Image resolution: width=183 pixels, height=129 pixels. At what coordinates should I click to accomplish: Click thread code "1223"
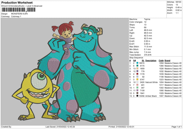click(161, 79)
